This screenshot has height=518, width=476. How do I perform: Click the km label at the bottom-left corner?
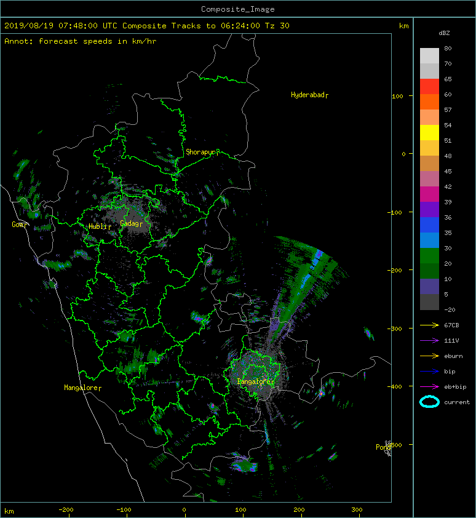9,511
